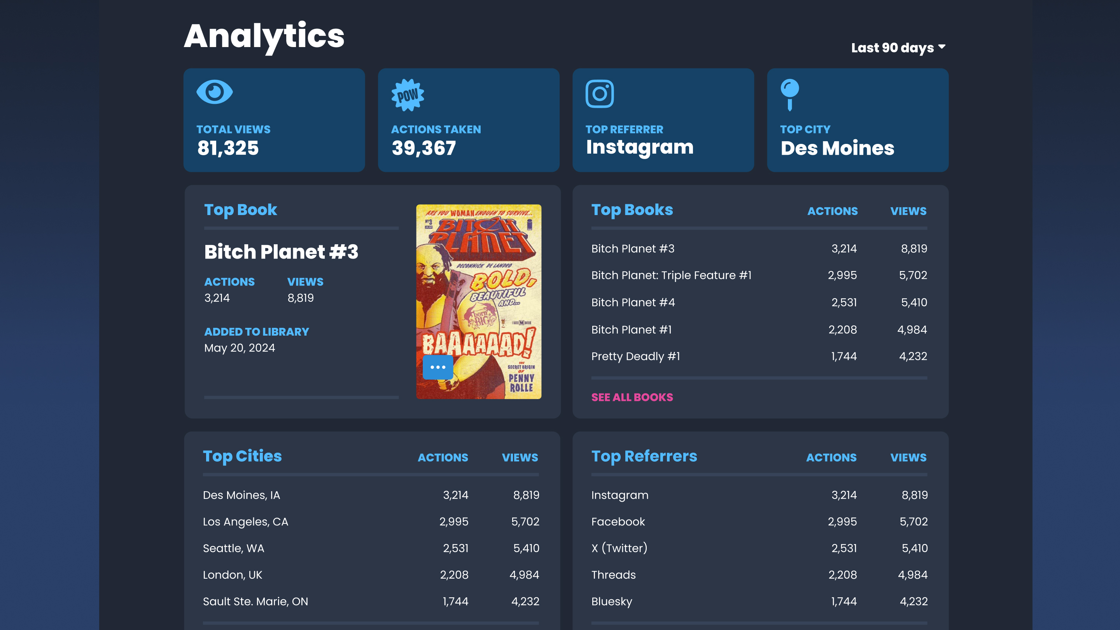Select Bitch Planet: Triple Feature #1 row

point(759,275)
